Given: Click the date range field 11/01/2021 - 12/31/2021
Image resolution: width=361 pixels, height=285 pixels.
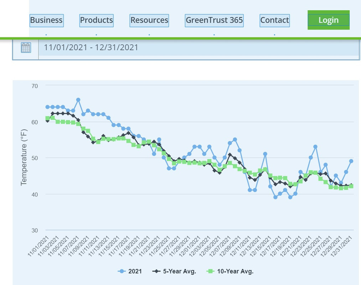Looking at the screenshot, I should point(199,48).
